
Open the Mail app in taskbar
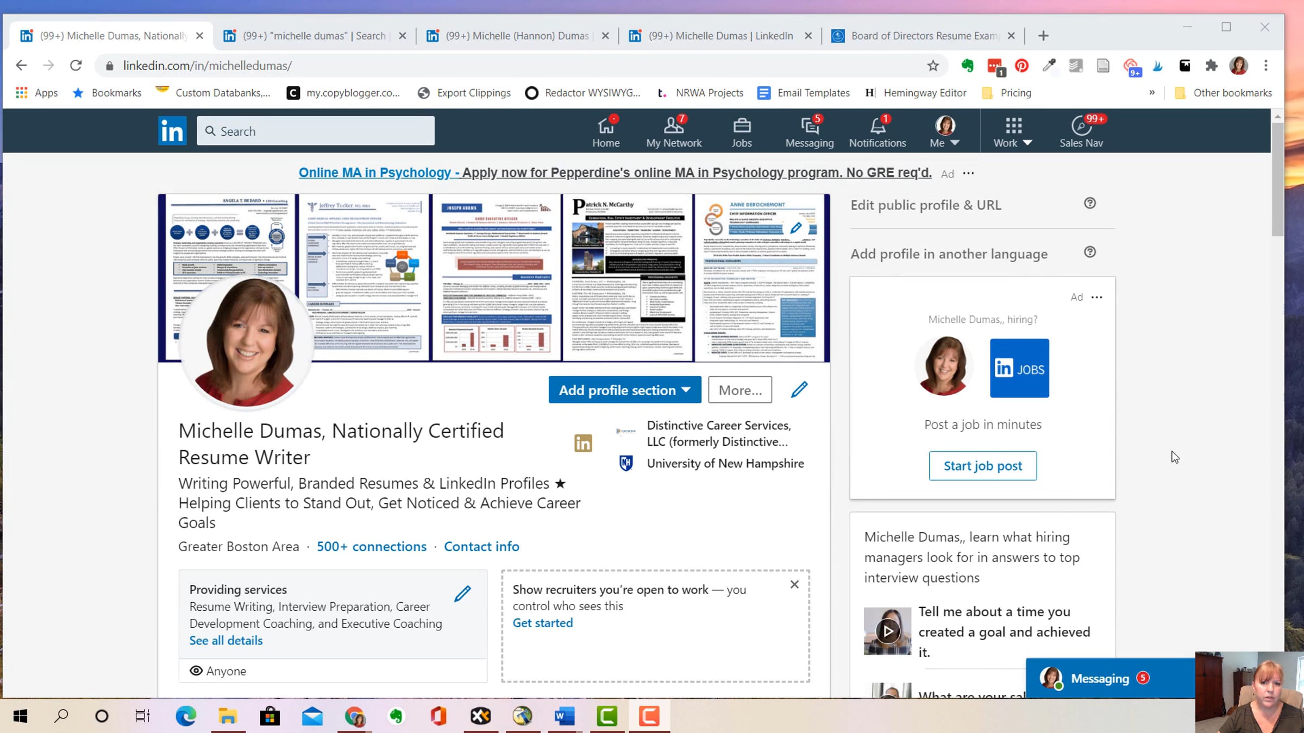[x=312, y=716]
